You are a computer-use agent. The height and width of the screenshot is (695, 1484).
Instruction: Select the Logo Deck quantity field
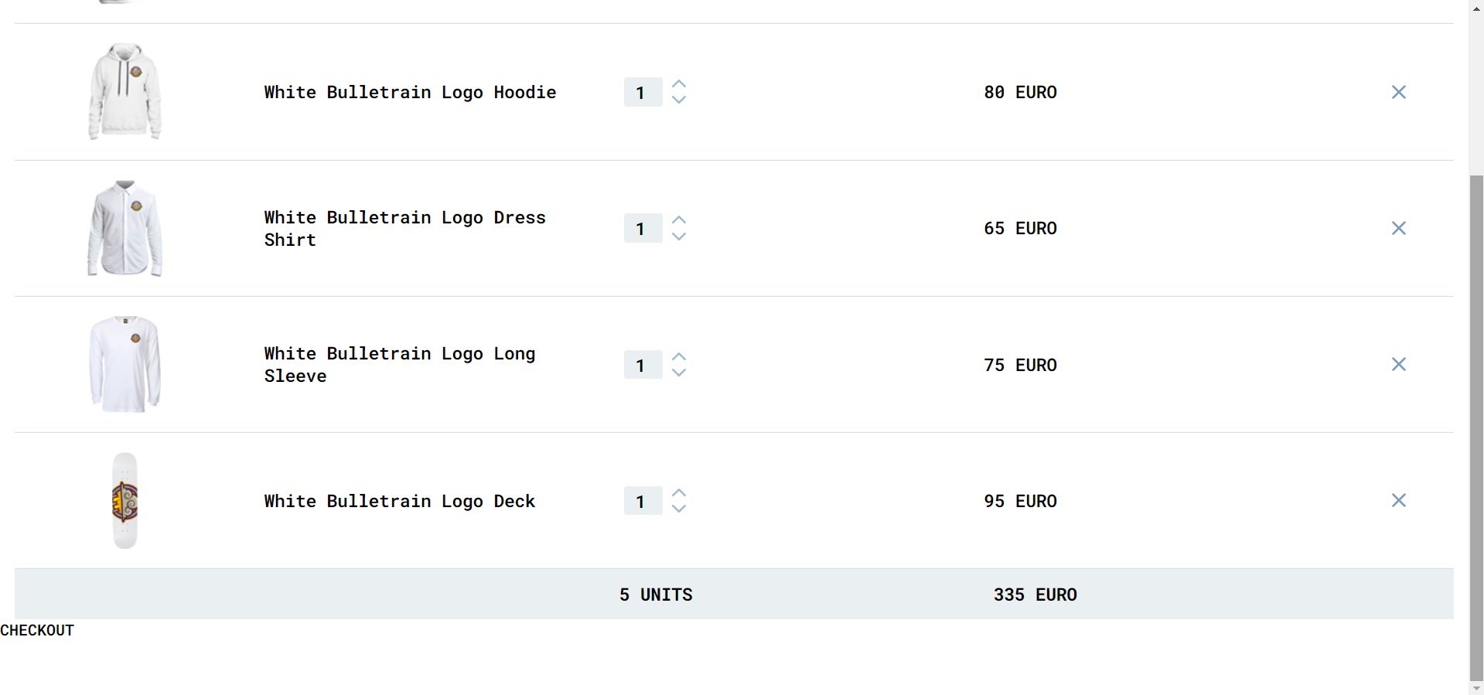point(643,501)
